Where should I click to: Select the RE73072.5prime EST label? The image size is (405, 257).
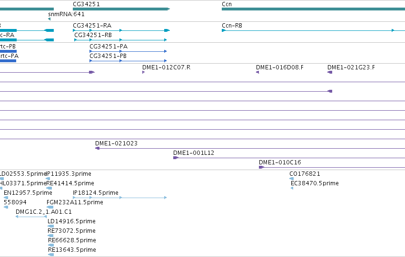click(x=71, y=231)
